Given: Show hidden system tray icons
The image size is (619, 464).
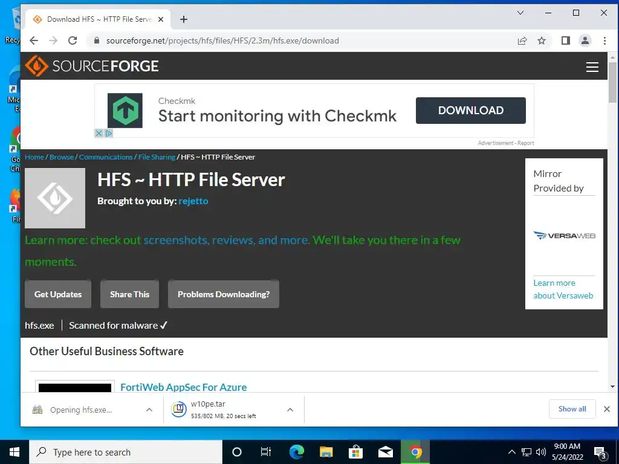Looking at the screenshot, I should (511, 452).
